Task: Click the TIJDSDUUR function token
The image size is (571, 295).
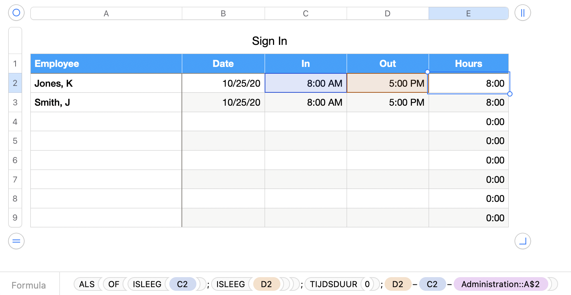Action: pyautogui.click(x=333, y=284)
